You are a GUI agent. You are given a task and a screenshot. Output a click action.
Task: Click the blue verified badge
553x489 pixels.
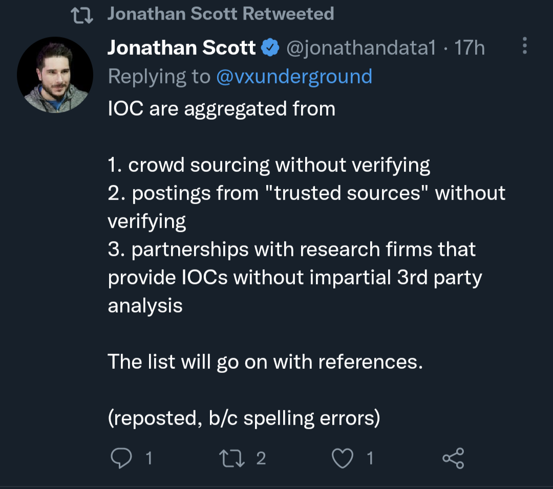tap(270, 48)
